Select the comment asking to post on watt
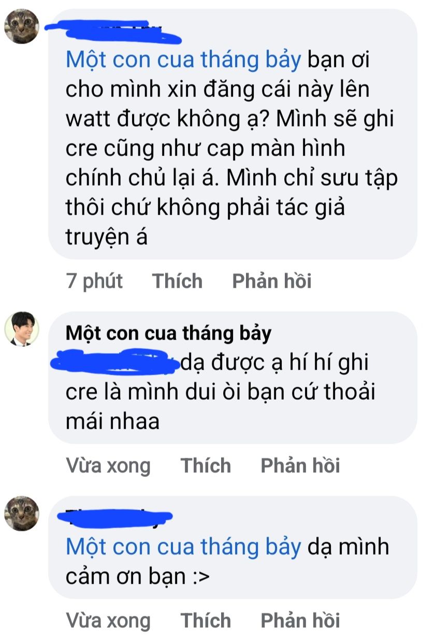The image size is (435, 635). pos(232,134)
